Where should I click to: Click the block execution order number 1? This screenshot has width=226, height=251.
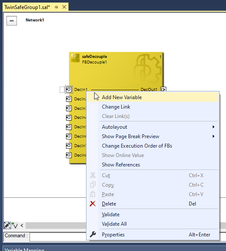pos(160,57)
